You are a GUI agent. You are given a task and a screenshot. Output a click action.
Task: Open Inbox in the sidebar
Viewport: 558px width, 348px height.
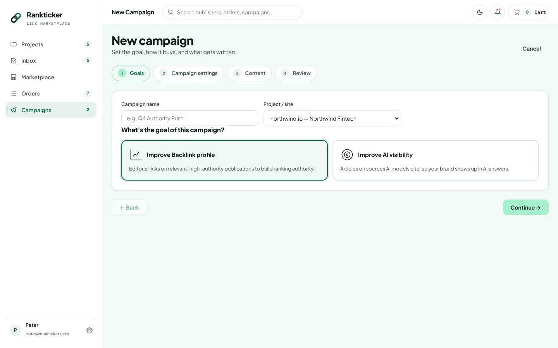coord(51,61)
